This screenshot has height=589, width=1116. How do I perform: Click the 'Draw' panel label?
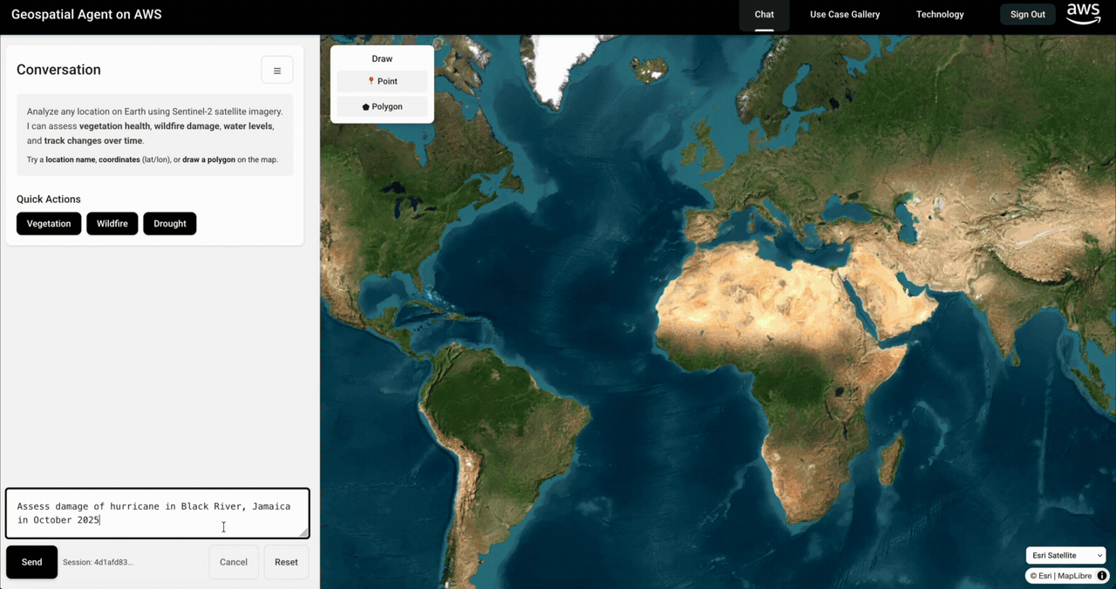[x=382, y=59]
